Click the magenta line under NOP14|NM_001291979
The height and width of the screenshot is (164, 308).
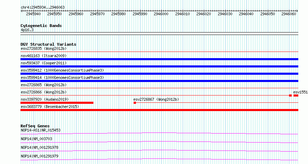click(159, 160)
